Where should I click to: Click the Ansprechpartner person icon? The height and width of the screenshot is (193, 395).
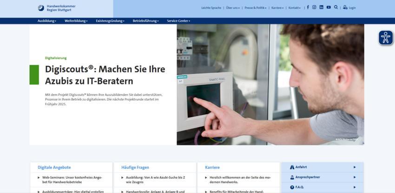coord(292,177)
